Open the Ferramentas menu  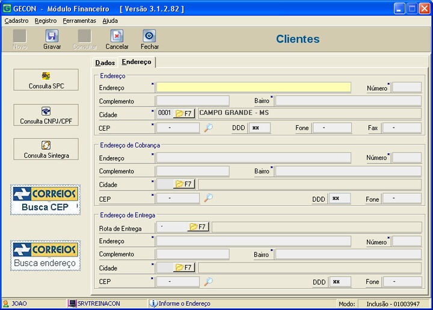pyautogui.click(x=79, y=20)
